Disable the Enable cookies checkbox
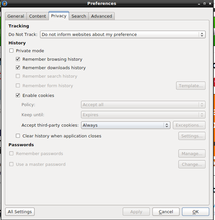Viewport: 215px width, 220px height. [x=18, y=95]
